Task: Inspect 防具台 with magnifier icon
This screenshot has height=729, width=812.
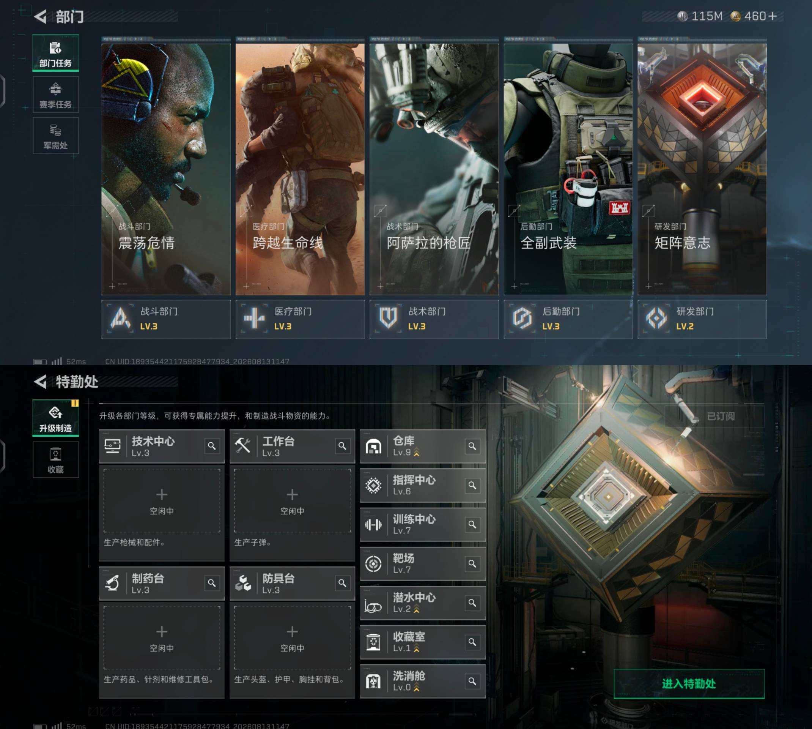Action: pos(342,583)
